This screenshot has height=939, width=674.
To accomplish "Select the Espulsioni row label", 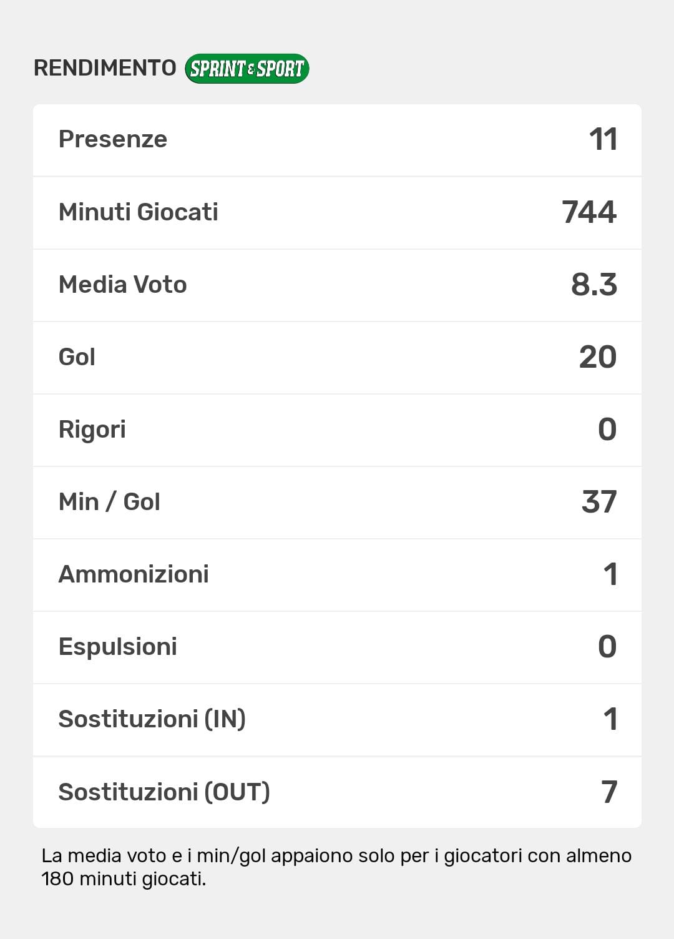I will 118,647.
